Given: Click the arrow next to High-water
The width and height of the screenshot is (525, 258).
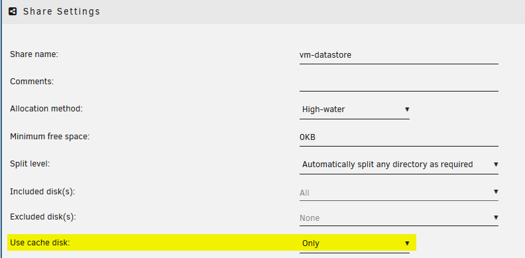Looking at the screenshot, I should (x=407, y=109).
